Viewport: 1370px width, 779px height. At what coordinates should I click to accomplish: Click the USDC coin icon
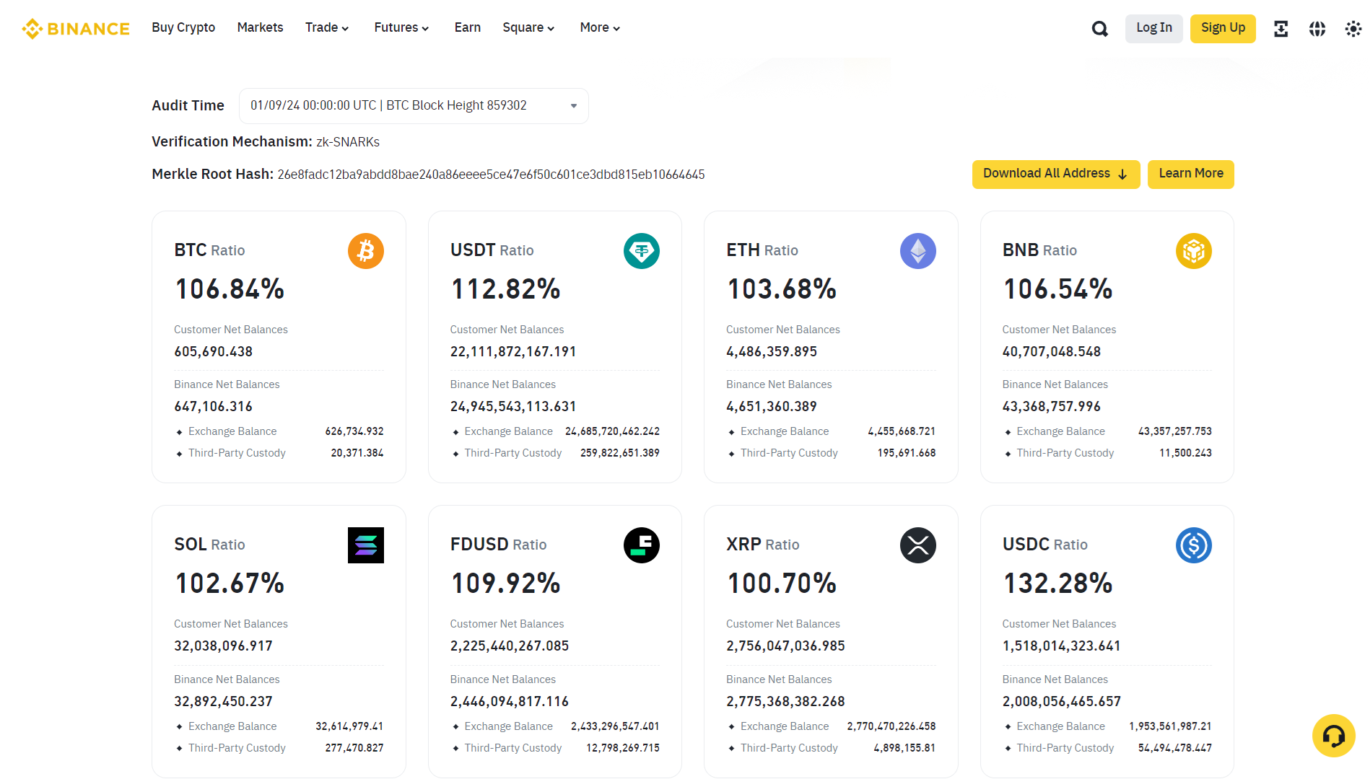[1194, 545]
